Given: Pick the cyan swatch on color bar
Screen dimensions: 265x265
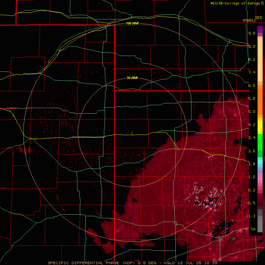Looking at the screenshot, I should (x=260, y=162).
